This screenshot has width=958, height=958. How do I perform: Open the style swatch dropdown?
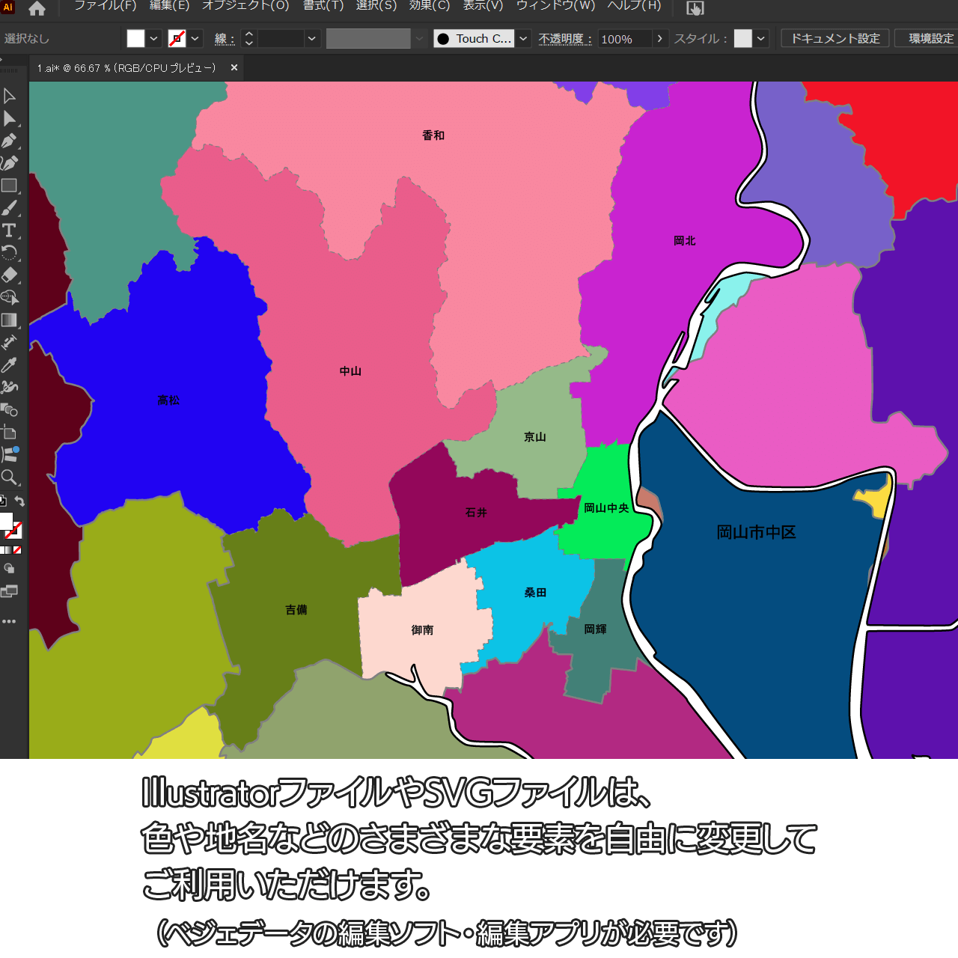coord(761,39)
